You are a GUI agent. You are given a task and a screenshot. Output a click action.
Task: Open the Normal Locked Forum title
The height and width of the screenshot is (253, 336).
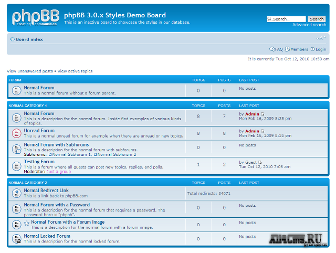(47, 236)
